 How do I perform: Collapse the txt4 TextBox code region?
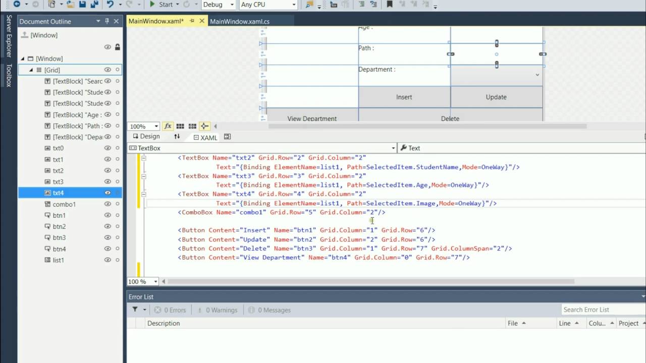click(x=144, y=194)
